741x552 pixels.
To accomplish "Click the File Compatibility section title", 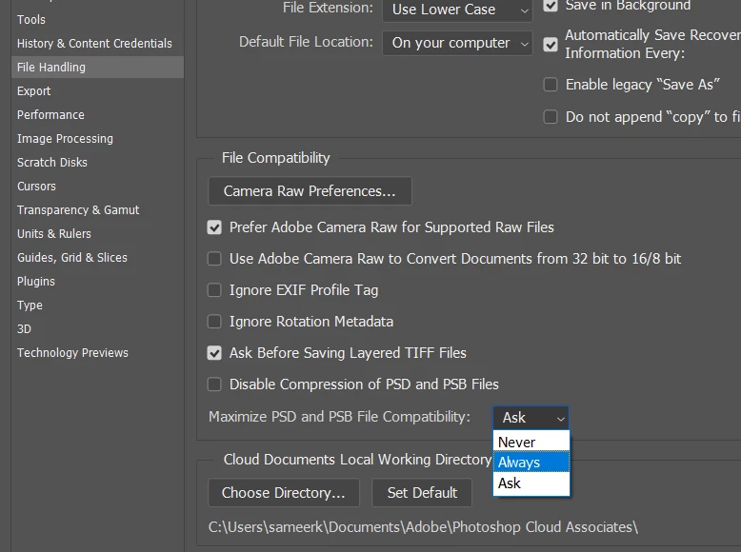I will pos(276,158).
